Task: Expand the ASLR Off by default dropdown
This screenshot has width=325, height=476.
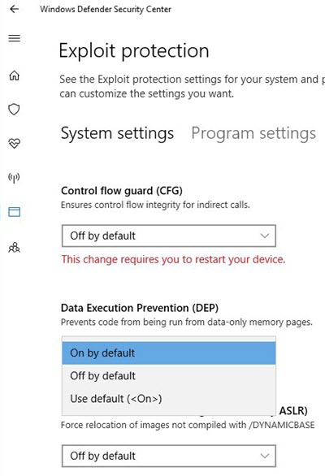Action: coord(169,456)
